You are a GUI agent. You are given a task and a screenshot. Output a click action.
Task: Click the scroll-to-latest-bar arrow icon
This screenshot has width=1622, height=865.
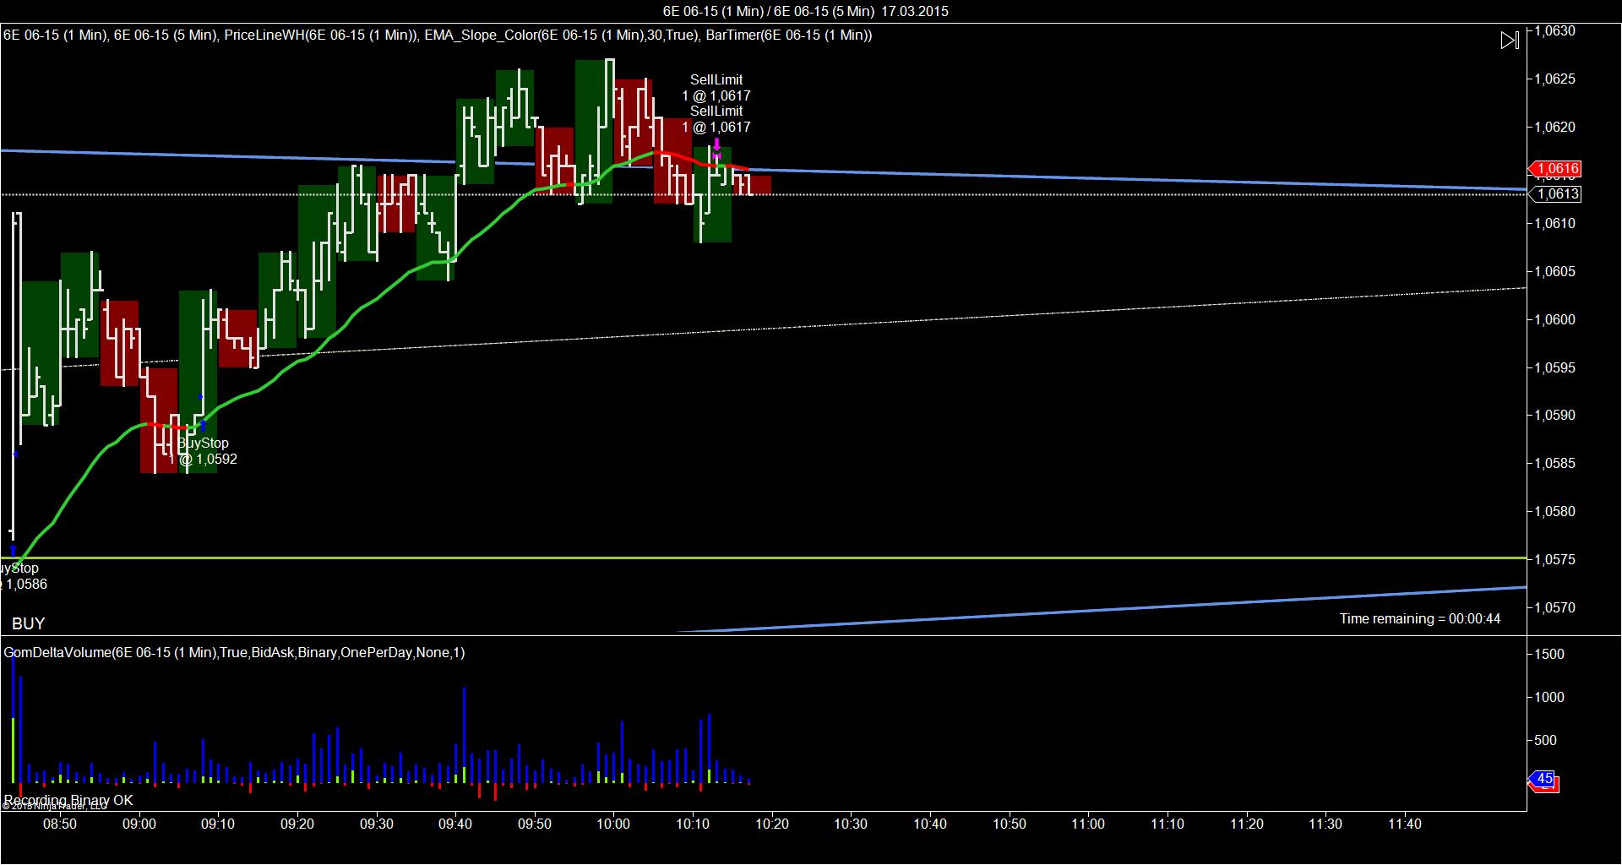(x=1510, y=40)
